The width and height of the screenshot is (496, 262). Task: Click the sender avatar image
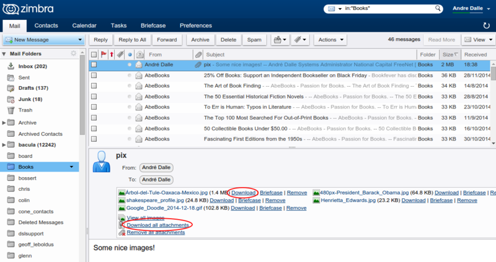(102, 162)
